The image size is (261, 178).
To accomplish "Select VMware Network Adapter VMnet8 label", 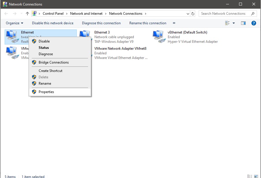I will (x=120, y=49).
